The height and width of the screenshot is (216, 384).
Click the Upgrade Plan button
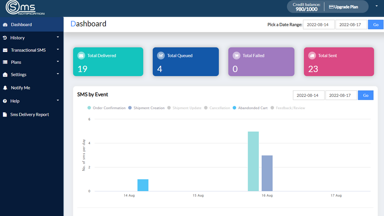(343, 7)
